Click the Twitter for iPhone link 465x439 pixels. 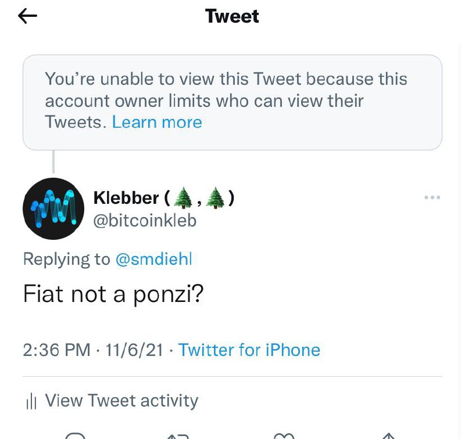[x=249, y=350]
